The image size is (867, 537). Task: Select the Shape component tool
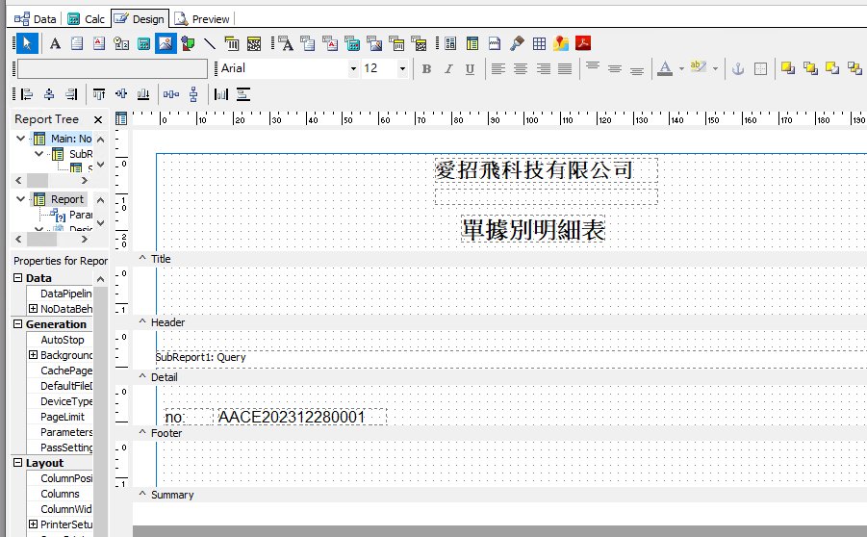click(188, 43)
